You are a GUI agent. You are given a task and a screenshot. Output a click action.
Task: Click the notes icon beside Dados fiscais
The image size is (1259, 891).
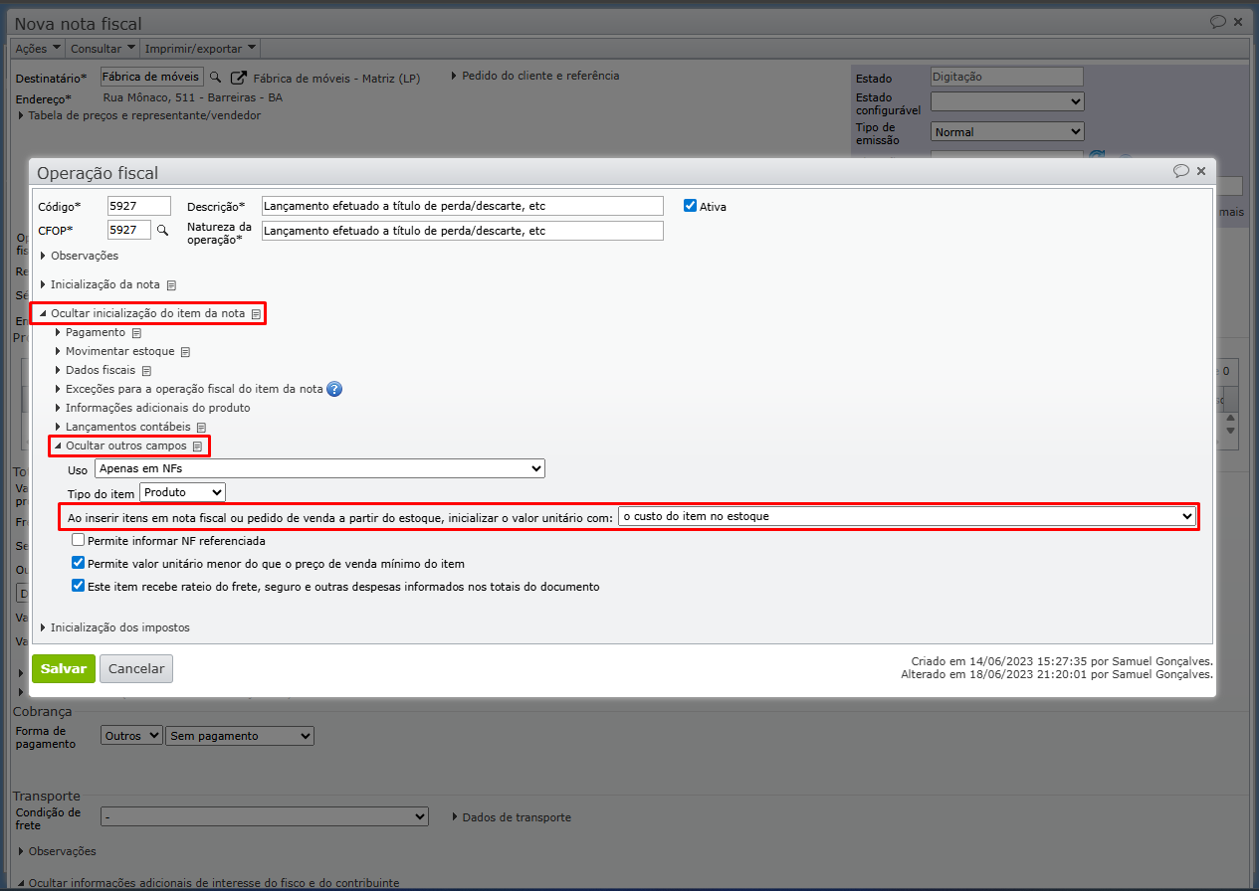(x=146, y=371)
